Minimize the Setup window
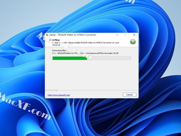The width and height of the screenshot is (181, 136). tap(117, 35)
